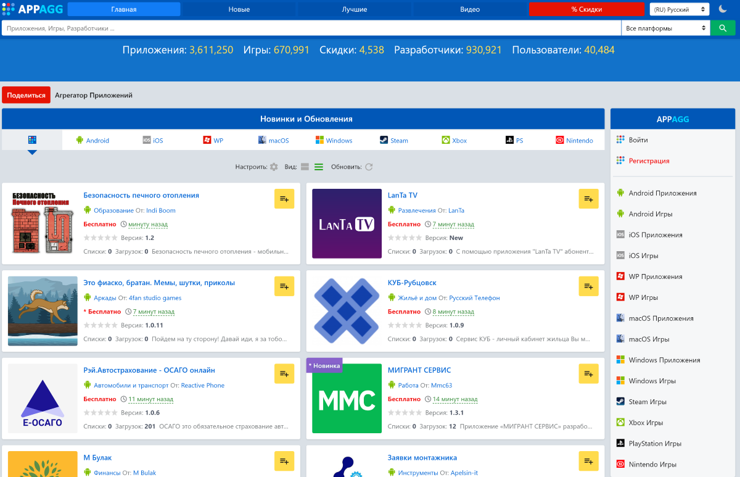The height and width of the screenshot is (477, 740).
Task: Open PlayStation Игры in sidebar
Action: (x=655, y=443)
